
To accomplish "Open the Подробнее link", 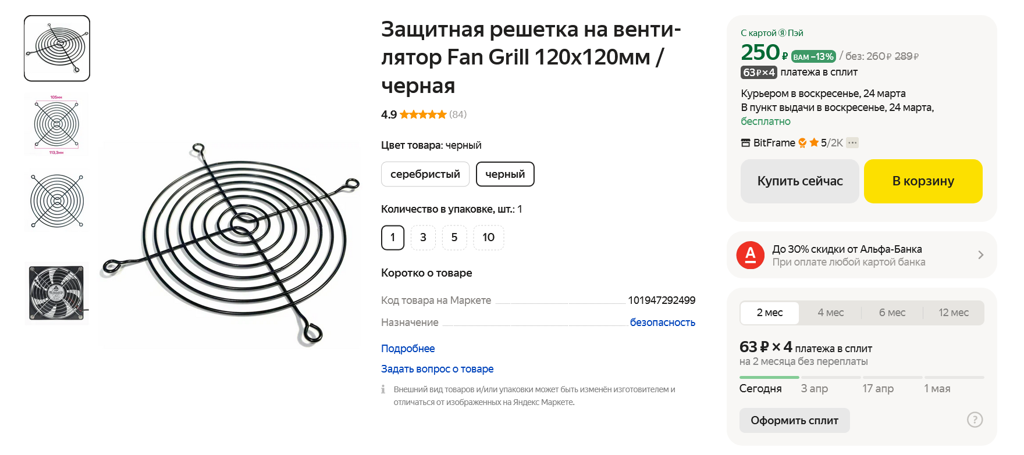I will point(408,349).
